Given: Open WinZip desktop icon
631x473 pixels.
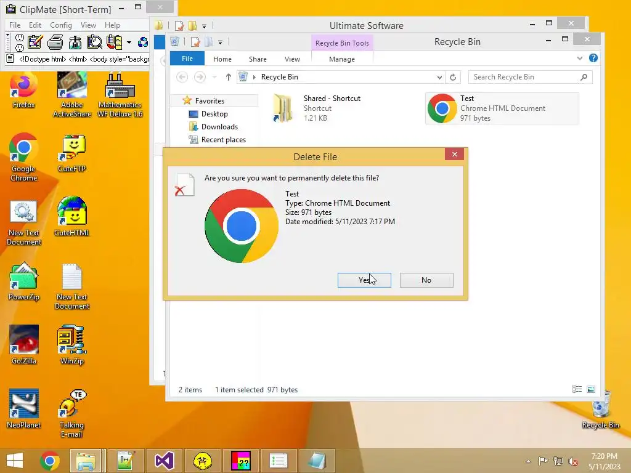Looking at the screenshot, I should [72, 345].
